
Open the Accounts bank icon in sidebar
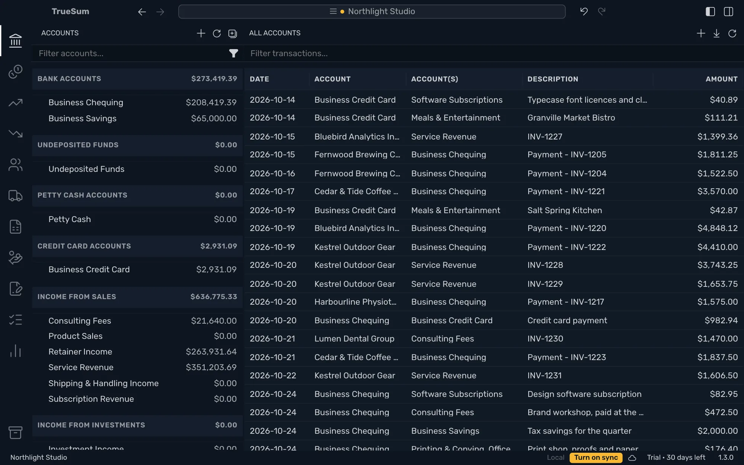pyautogui.click(x=15, y=41)
